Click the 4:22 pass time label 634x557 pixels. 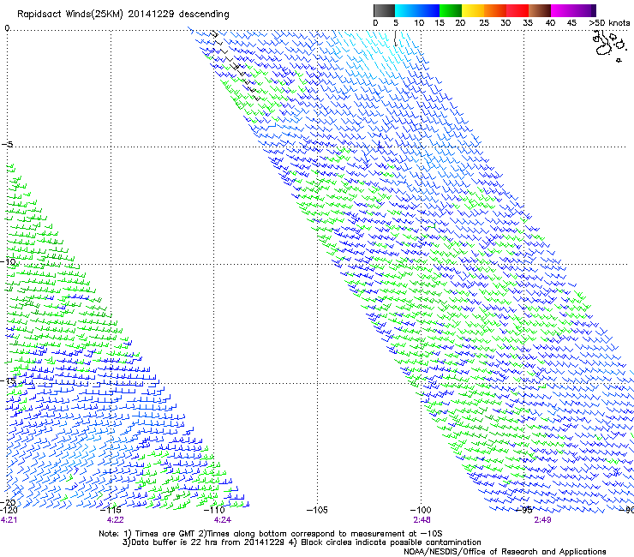(116, 520)
